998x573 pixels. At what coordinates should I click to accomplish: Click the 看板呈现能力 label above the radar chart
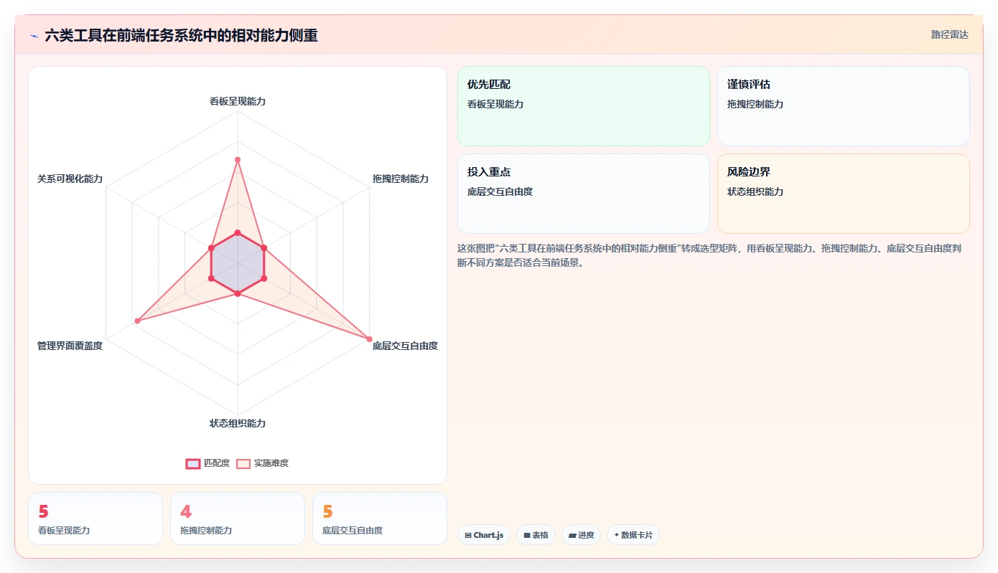(238, 101)
